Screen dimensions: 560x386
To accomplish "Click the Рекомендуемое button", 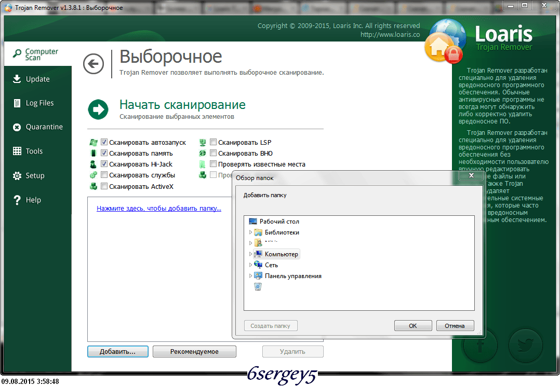I will pyautogui.click(x=194, y=351).
